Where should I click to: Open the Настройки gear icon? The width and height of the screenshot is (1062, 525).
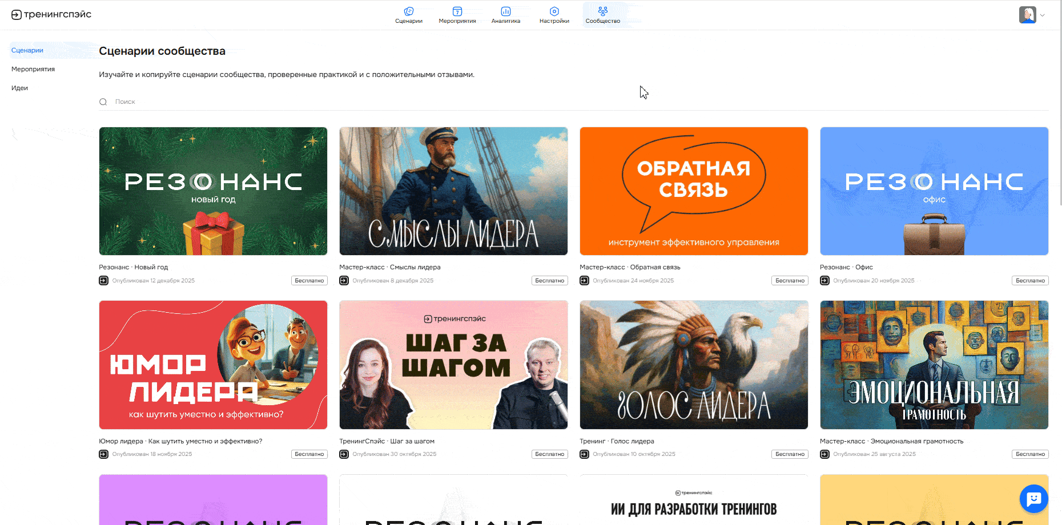(x=554, y=11)
